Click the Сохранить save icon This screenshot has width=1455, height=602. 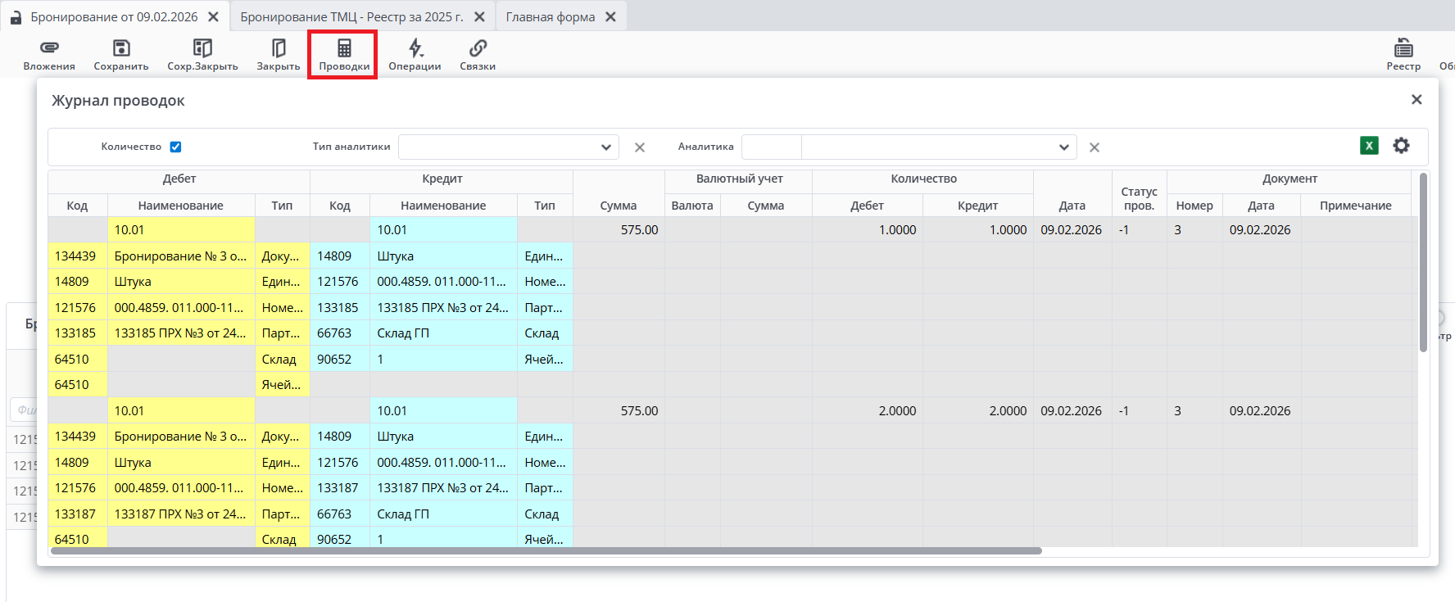(x=121, y=48)
